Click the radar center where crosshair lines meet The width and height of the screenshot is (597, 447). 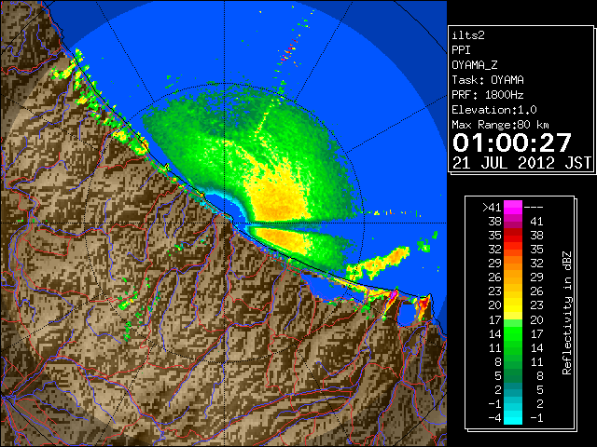224,223
